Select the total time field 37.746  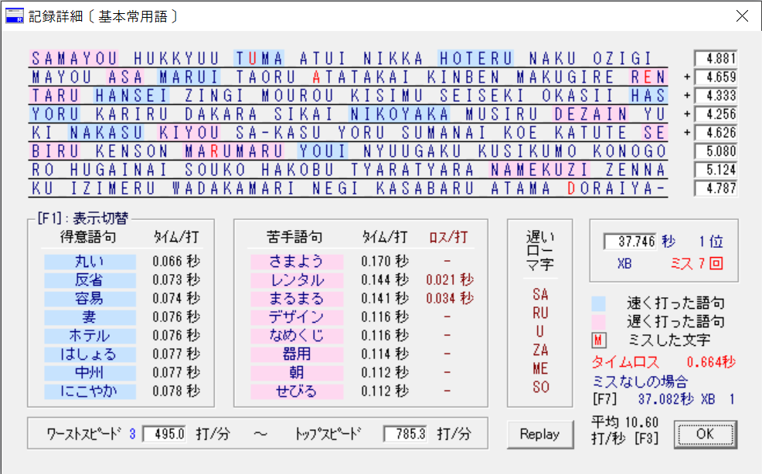[630, 242]
